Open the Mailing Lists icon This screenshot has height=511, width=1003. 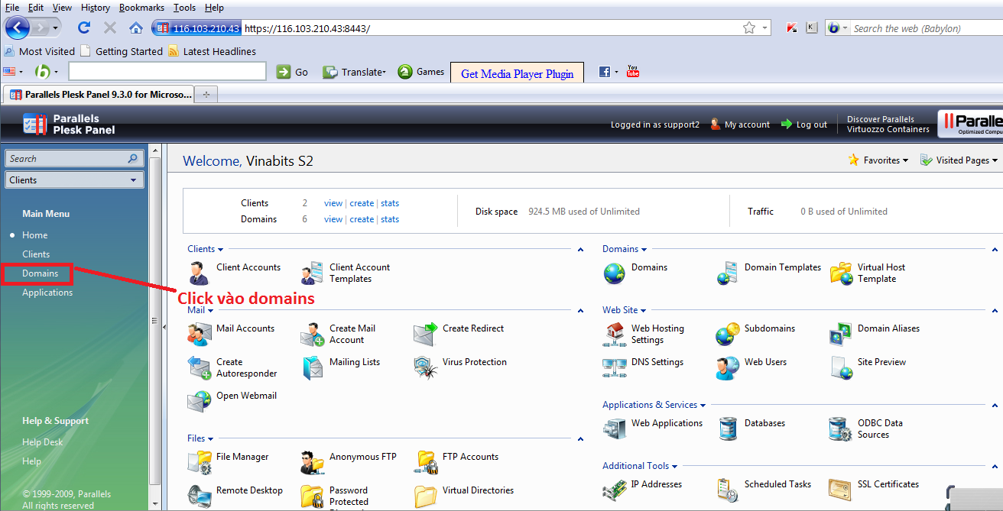point(312,368)
